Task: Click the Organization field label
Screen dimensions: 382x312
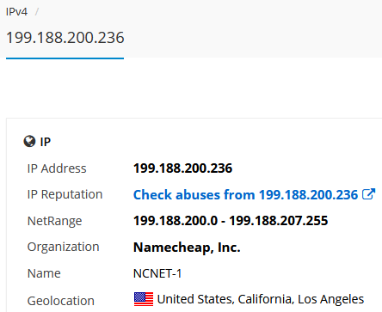Action: pos(63,247)
